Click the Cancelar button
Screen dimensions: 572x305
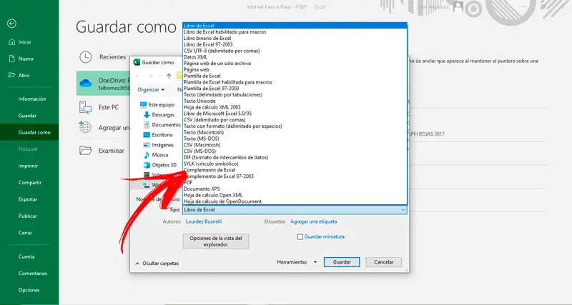click(x=383, y=262)
